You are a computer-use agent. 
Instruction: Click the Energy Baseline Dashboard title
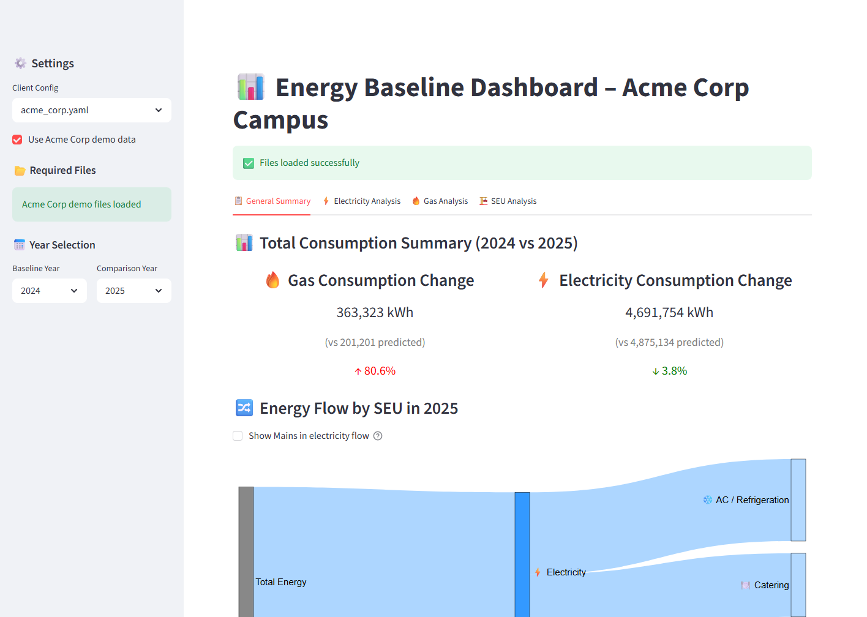[x=491, y=103]
